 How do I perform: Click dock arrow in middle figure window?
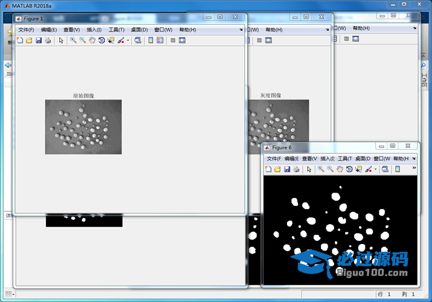point(327,30)
